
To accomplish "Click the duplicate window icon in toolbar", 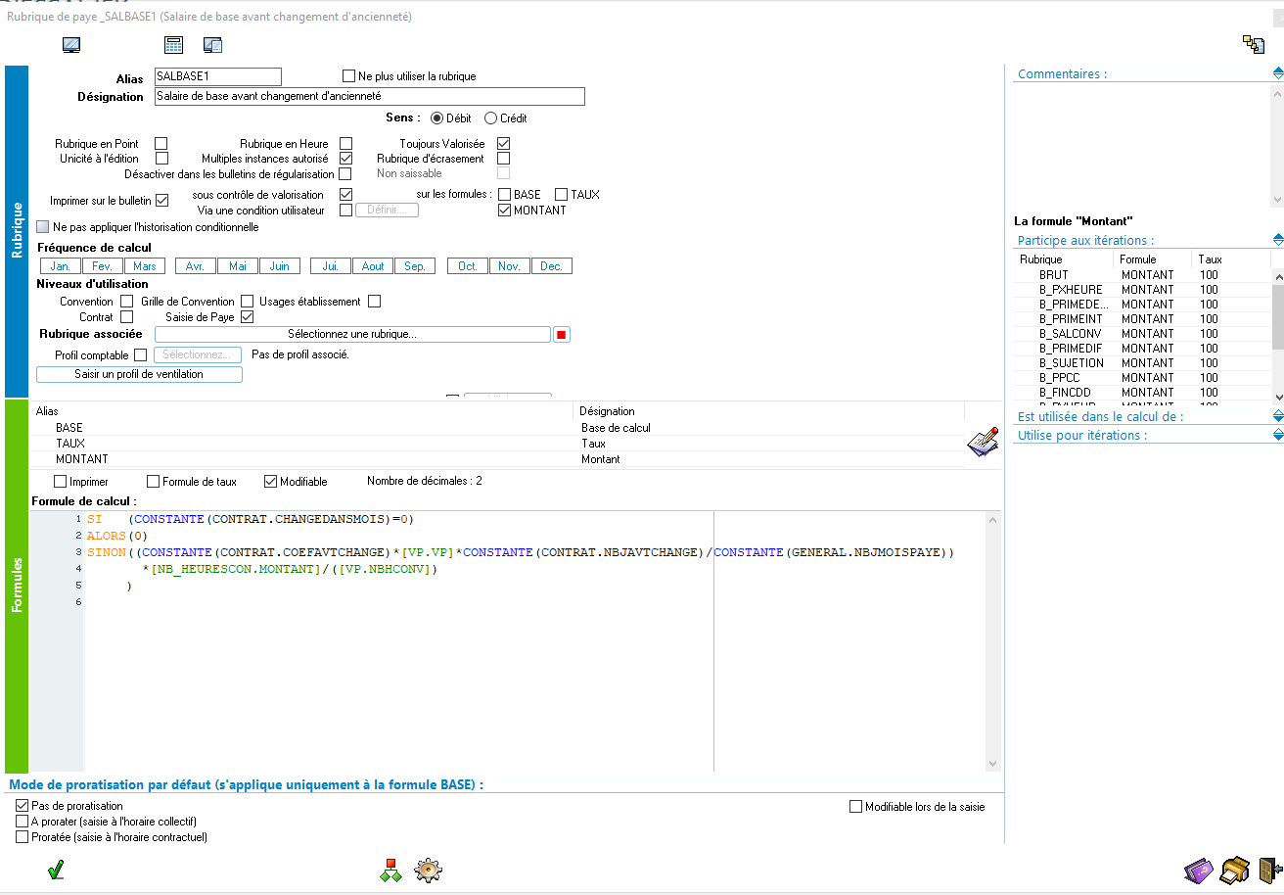I will tap(213, 45).
